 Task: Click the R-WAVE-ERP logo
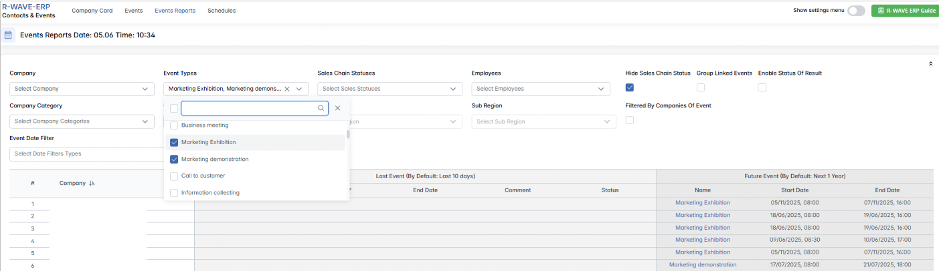25,7
